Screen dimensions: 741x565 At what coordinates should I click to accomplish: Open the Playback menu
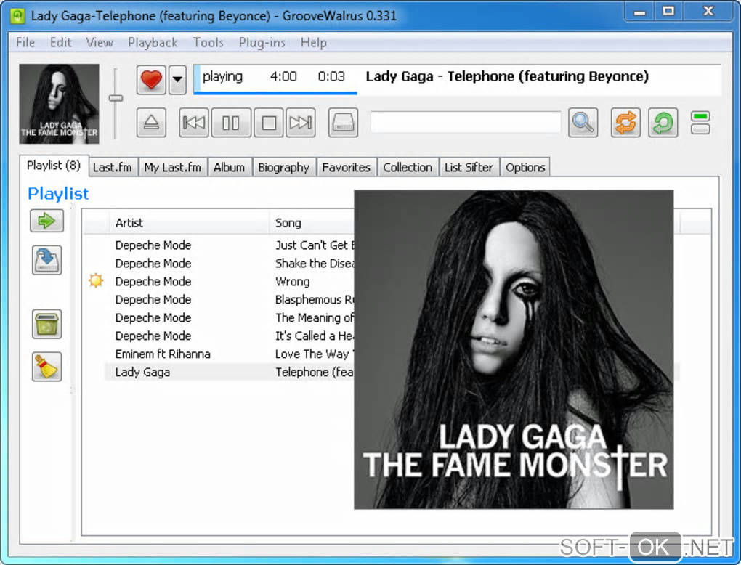[153, 43]
